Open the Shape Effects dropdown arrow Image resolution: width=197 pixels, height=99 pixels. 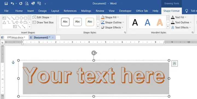tap(122, 27)
